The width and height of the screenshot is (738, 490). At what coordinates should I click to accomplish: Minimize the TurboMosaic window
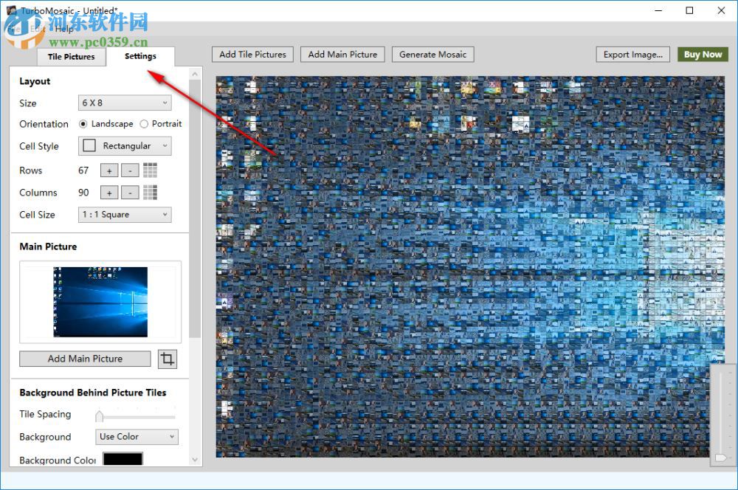pyautogui.click(x=658, y=10)
